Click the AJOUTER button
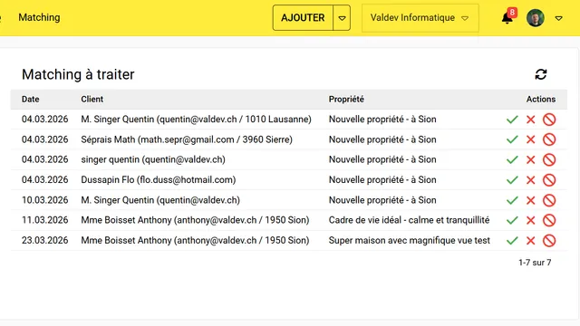The height and width of the screenshot is (326, 580). click(303, 18)
